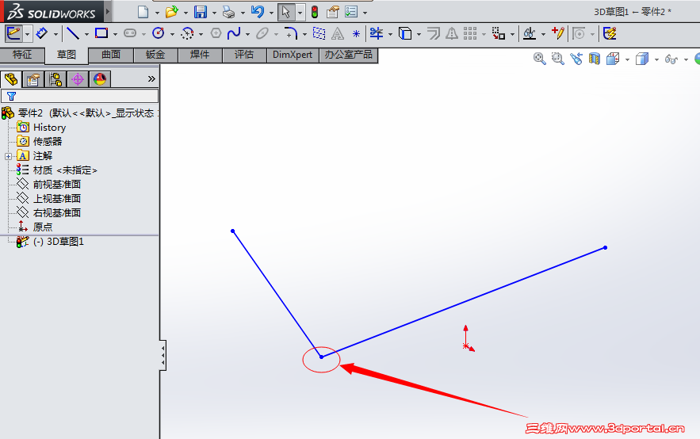Undo the last action
This screenshot has height=439, width=700.
257,12
